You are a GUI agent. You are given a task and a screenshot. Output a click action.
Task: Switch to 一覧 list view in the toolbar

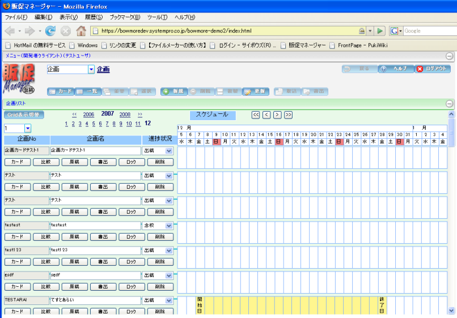(x=88, y=91)
